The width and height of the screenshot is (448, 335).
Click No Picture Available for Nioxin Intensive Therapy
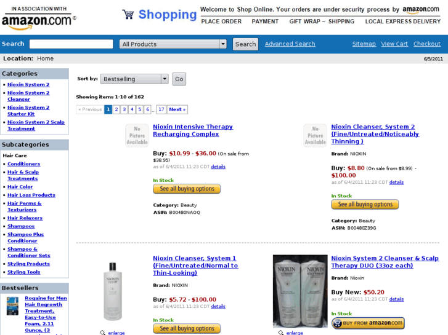click(x=137, y=135)
